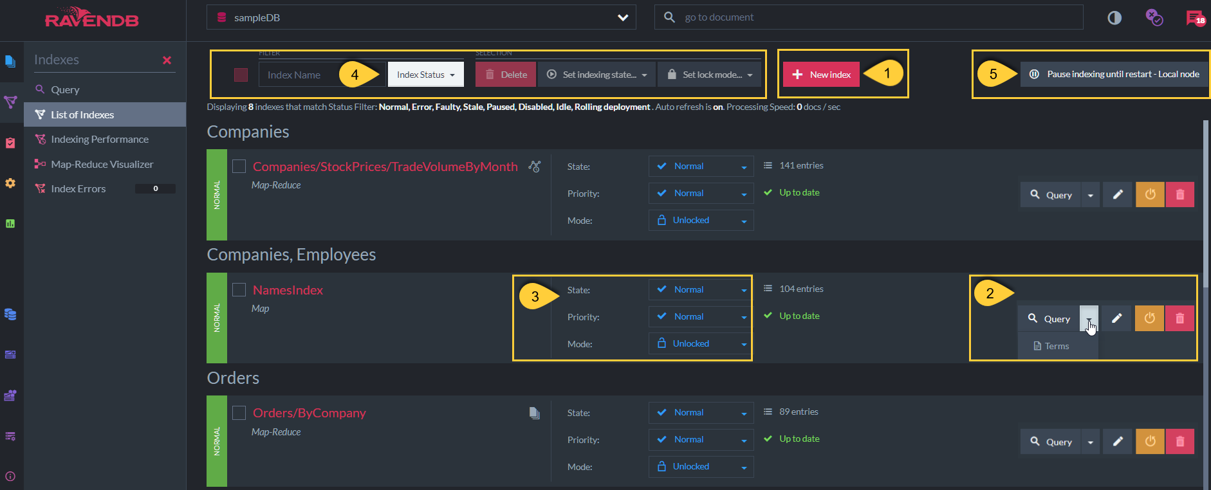Image resolution: width=1211 pixels, height=490 pixels.
Task: Click Query button for NamesIndex
Action: click(1049, 318)
